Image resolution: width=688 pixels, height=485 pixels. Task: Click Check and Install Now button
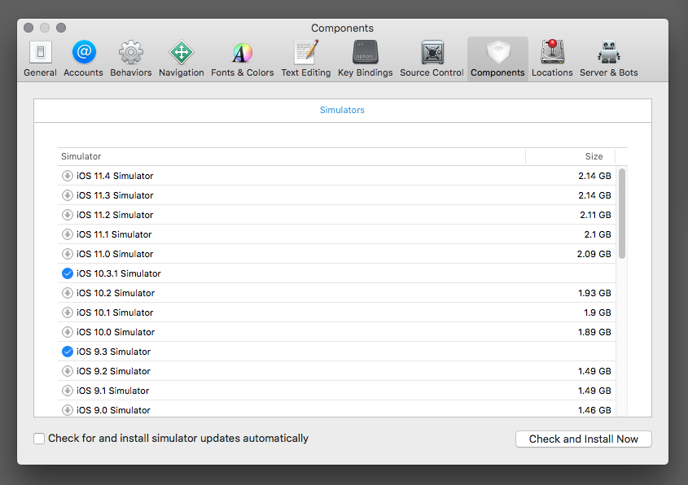coord(583,439)
